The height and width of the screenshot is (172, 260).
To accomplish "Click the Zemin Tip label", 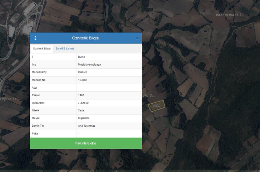I will (38, 126).
